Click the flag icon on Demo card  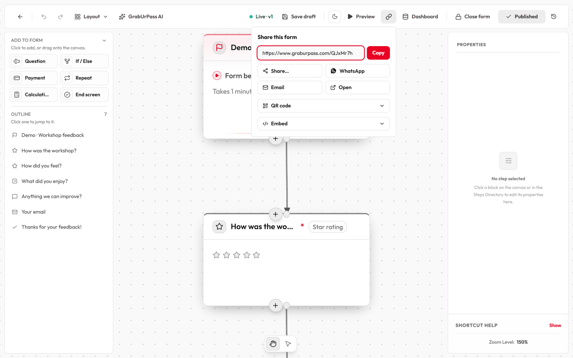(x=220, y=47)
